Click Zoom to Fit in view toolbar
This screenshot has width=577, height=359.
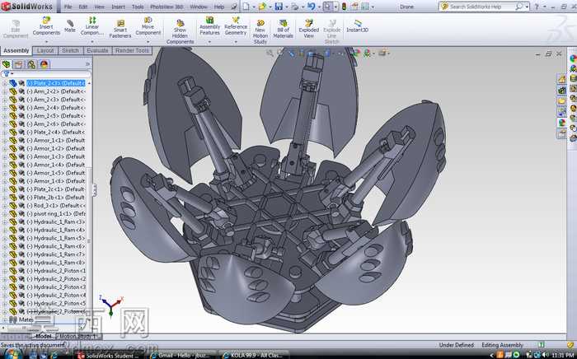270,54
